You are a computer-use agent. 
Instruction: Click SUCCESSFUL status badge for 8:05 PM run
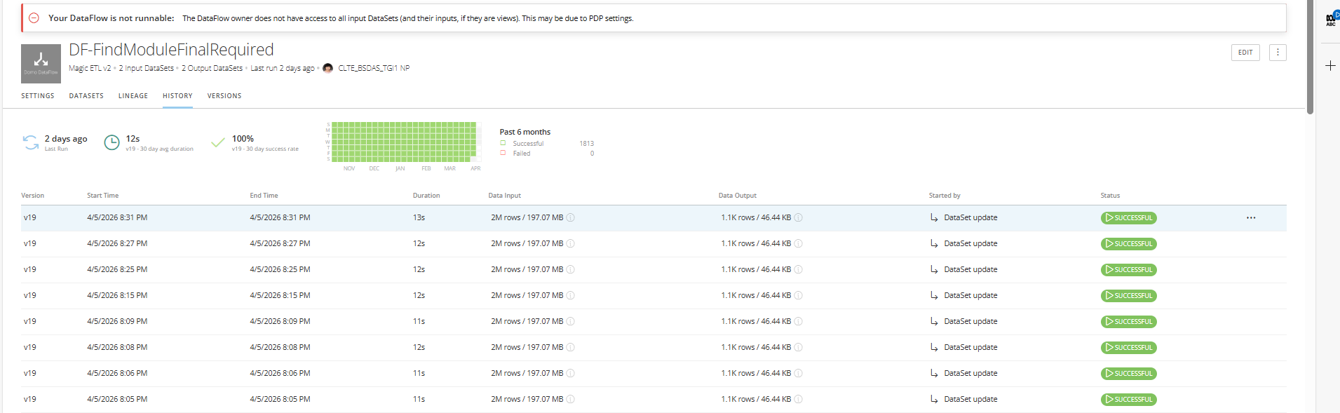(1128, 400)
